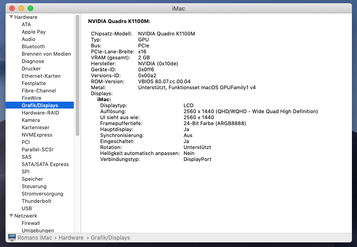
Task: Click the Netzwerk category label
Action: (x=26, y=216)
